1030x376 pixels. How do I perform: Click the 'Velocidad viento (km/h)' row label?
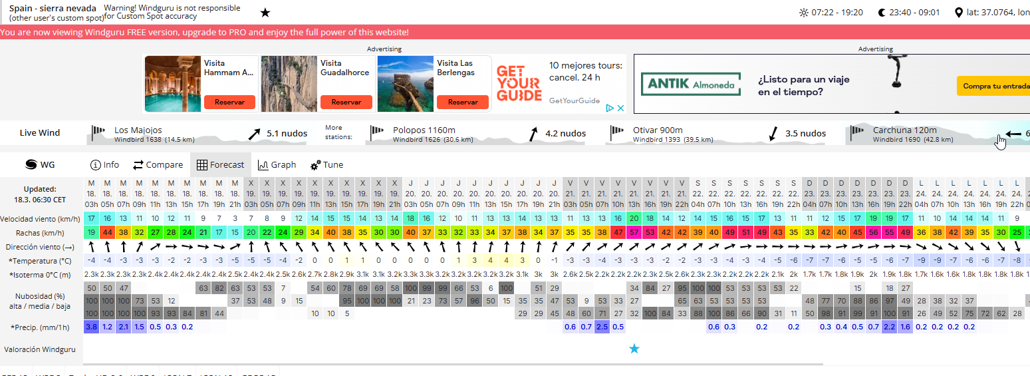[40, 219]
